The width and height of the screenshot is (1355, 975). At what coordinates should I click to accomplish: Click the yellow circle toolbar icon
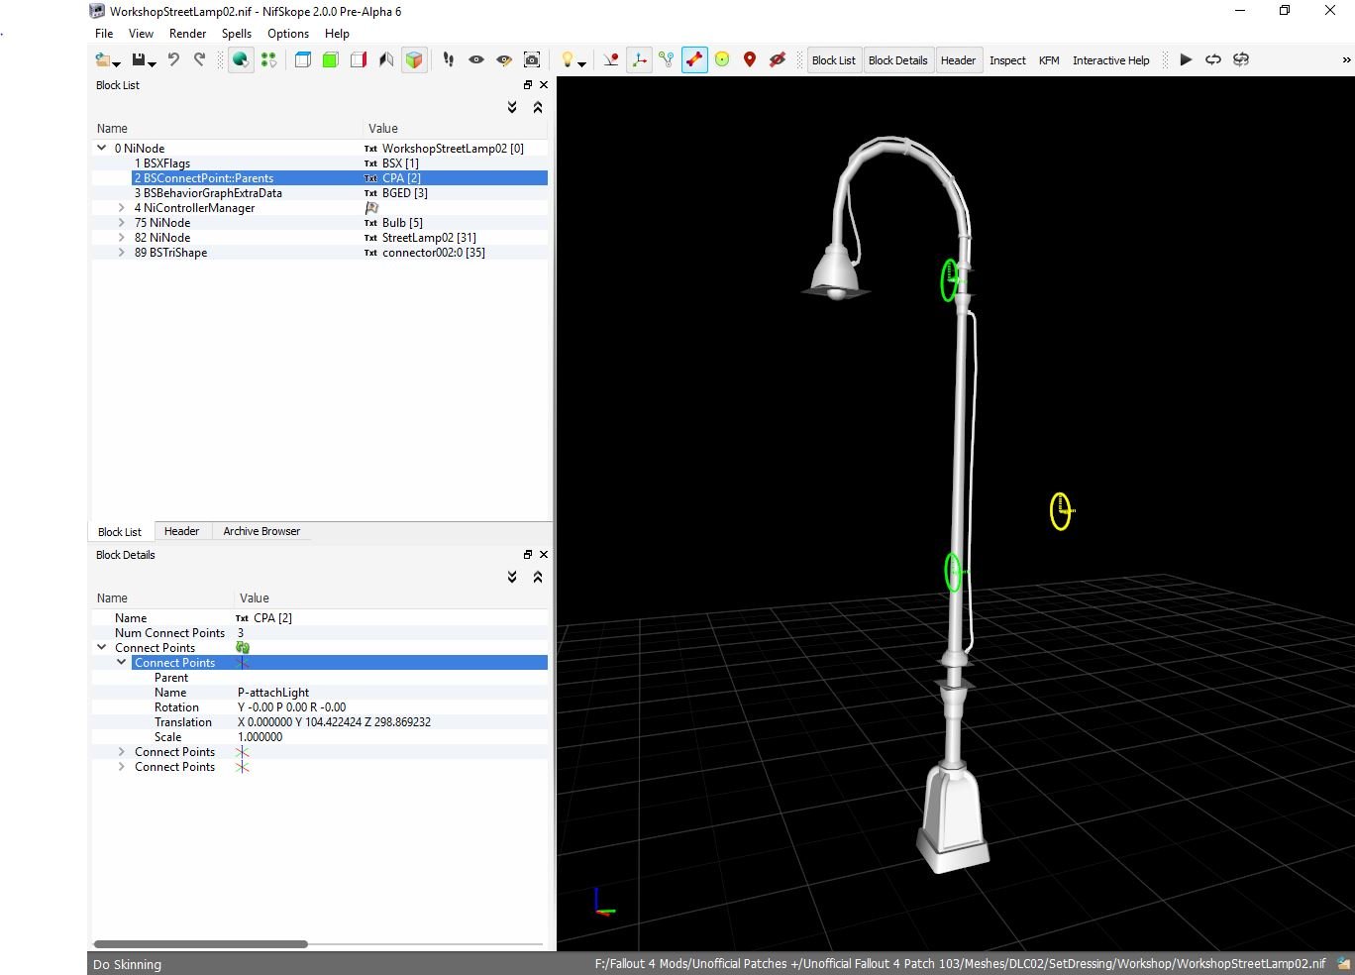[722, 60]
